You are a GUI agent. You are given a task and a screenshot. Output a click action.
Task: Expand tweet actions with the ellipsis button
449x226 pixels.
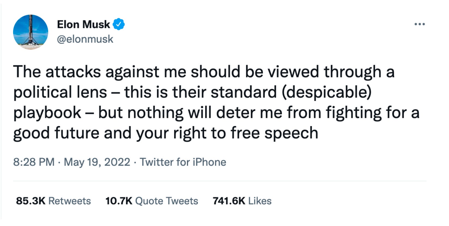420,24
